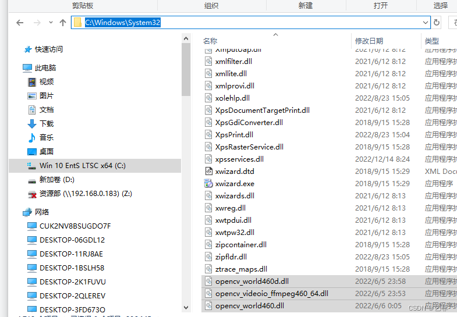Click network computer DESKTOP-06GDL12
The height and width of the screenshot is (317, 457).
(x=72, y=240)
